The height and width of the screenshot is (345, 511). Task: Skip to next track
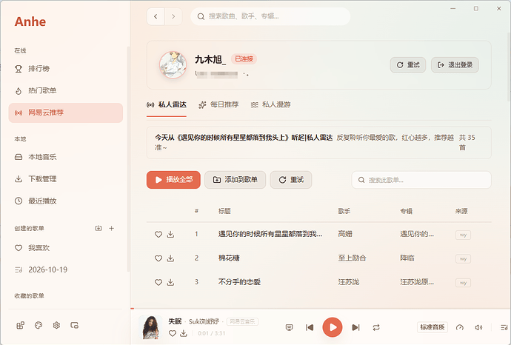[x=356, y=327]
